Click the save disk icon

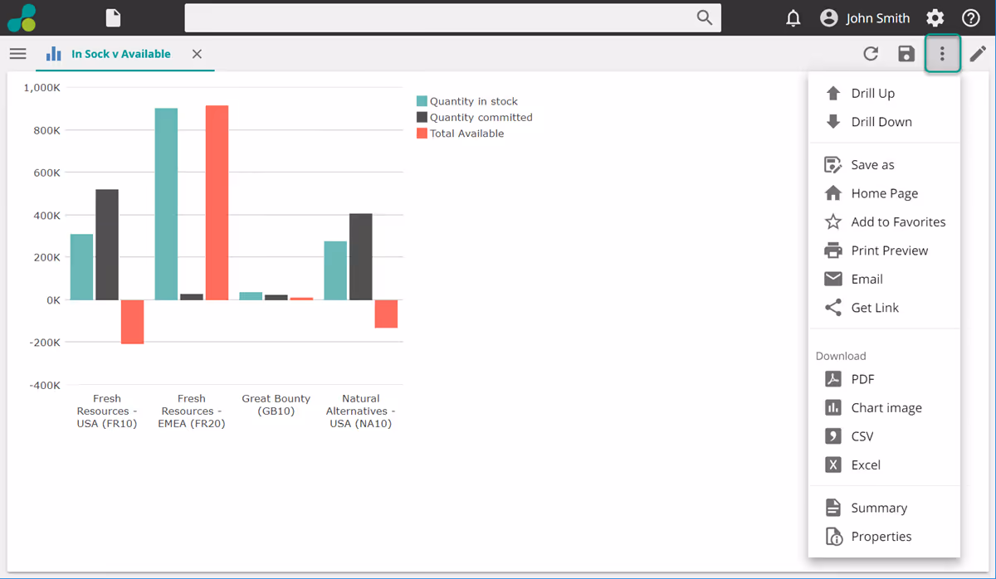click(906, 54)
